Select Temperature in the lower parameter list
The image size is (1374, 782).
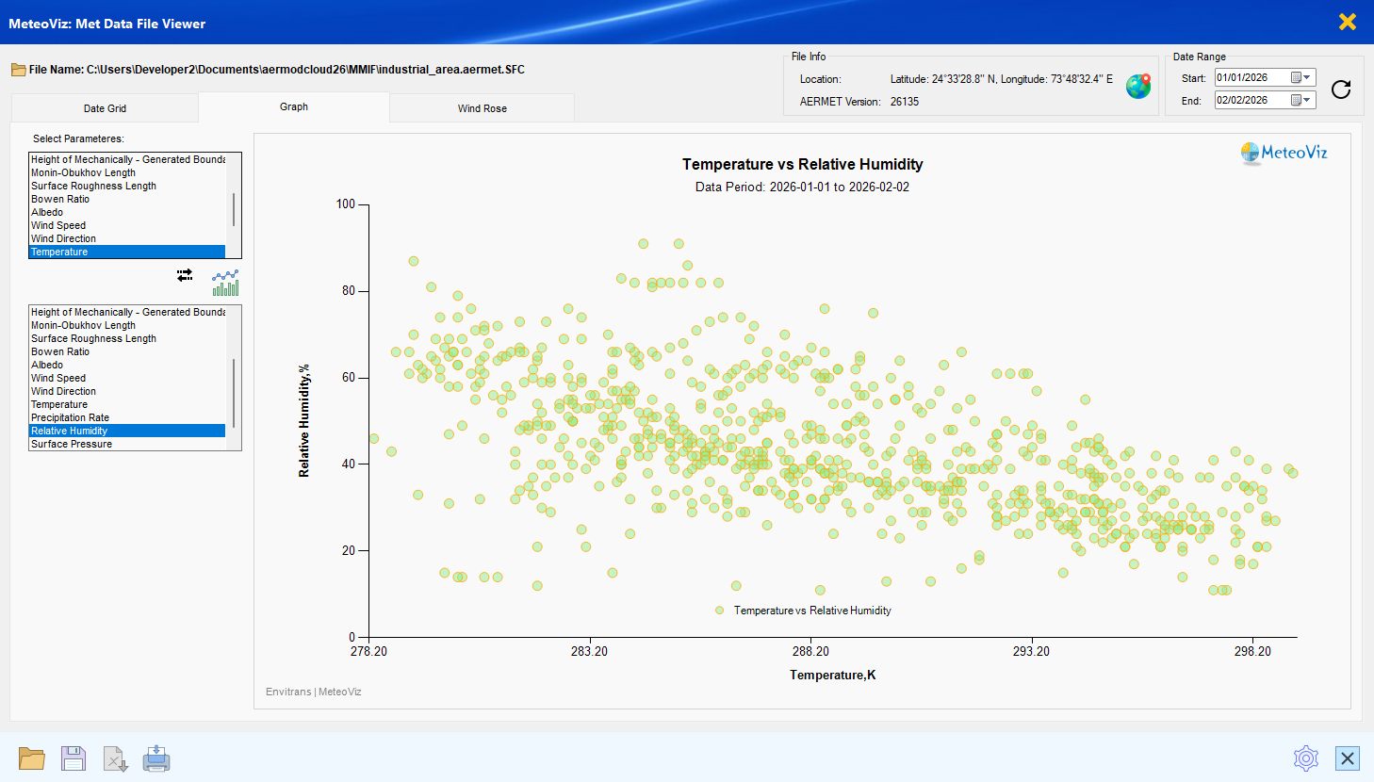tap(127, 404)
